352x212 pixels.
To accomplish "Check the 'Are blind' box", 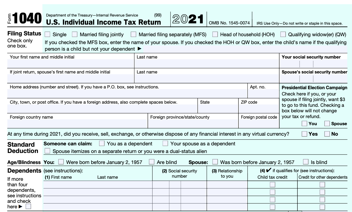I will (x=151, y=162).
